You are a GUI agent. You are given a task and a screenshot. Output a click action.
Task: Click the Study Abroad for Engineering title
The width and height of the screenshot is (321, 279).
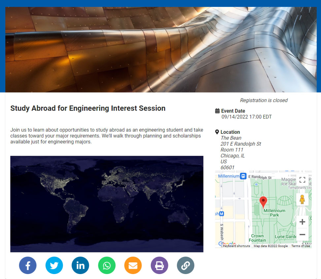88,108
